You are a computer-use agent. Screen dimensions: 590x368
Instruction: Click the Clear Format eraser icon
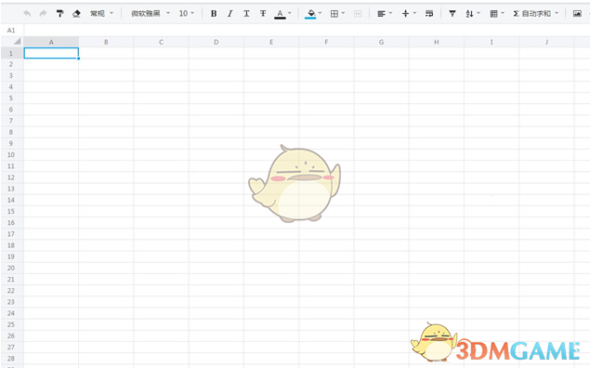76,14
